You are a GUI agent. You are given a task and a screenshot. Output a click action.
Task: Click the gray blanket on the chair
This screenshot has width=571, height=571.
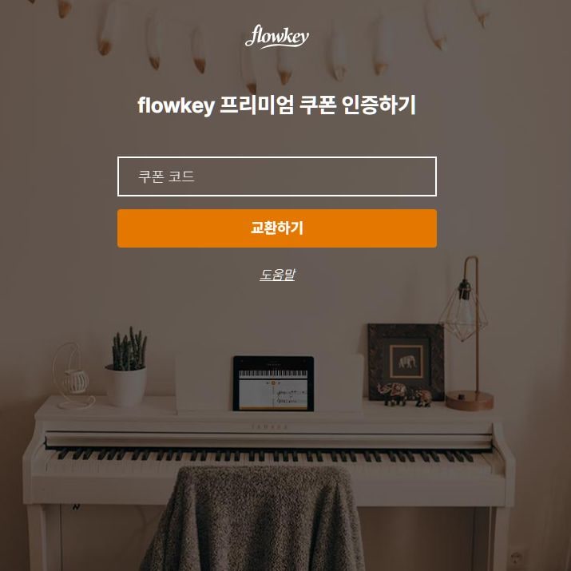(x=252, y=519)
